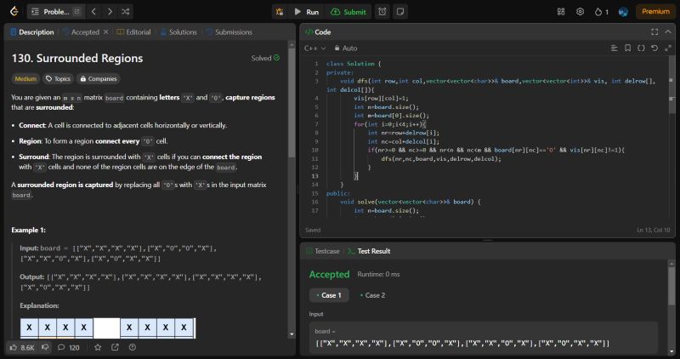Image resolution: width=680 pixels, height=359 pixels.
Task: Click the down arrow of description scrollbar
Action: 292,334
